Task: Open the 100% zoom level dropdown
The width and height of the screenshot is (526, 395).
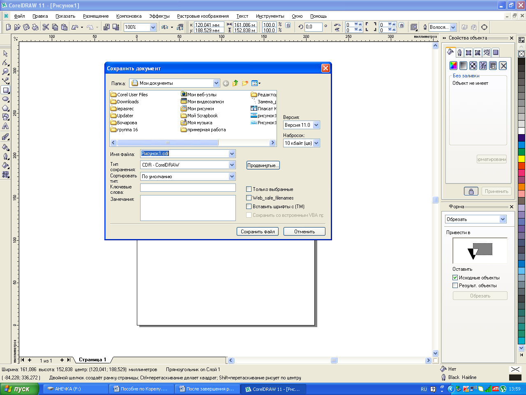Action: [x=153, y=27]
